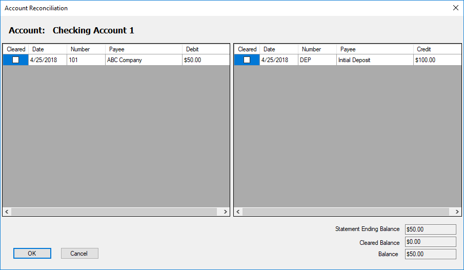The height and width of the screenshot is (270, 464).
Task: Click the Credit column header
Action: pyautogui.click(x=436, y=49)
